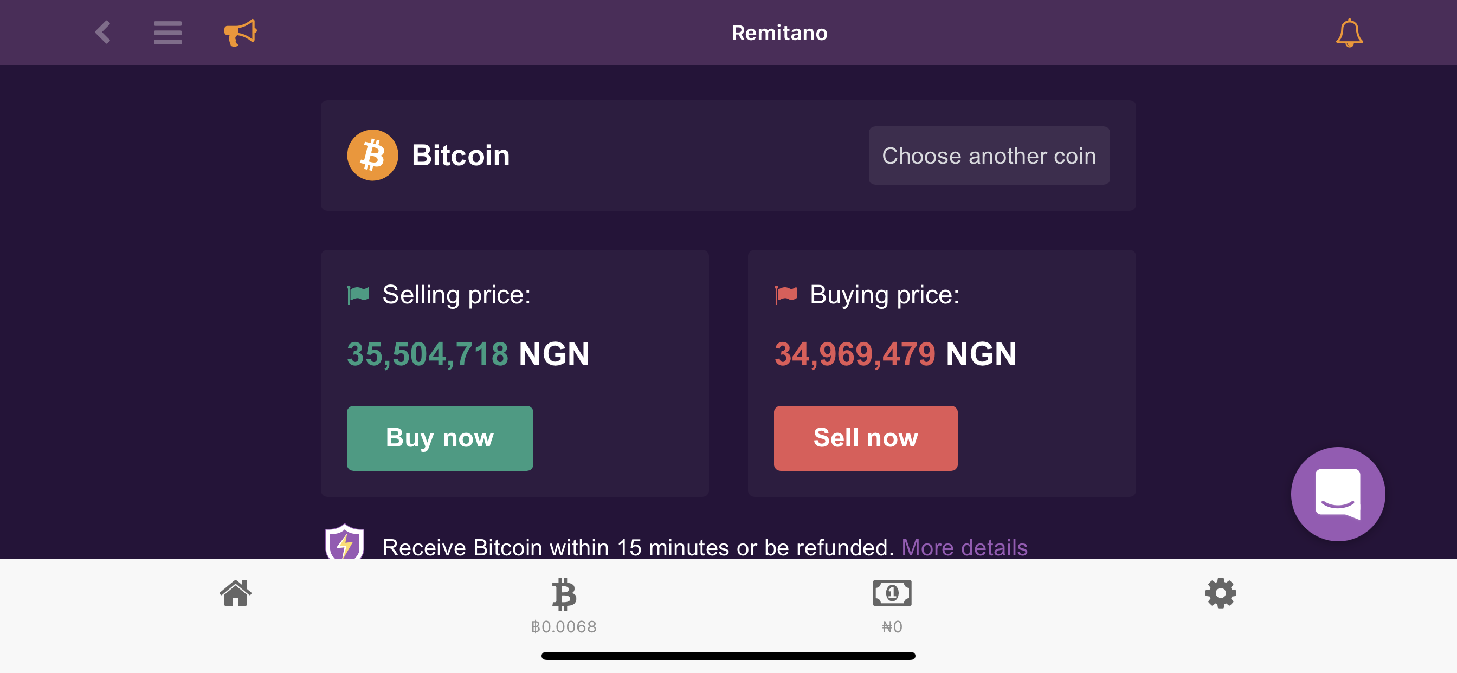Screen dimensions: 1457x673
Task: Open the coin selector via Choose another coin
Action: pos(989,155)
